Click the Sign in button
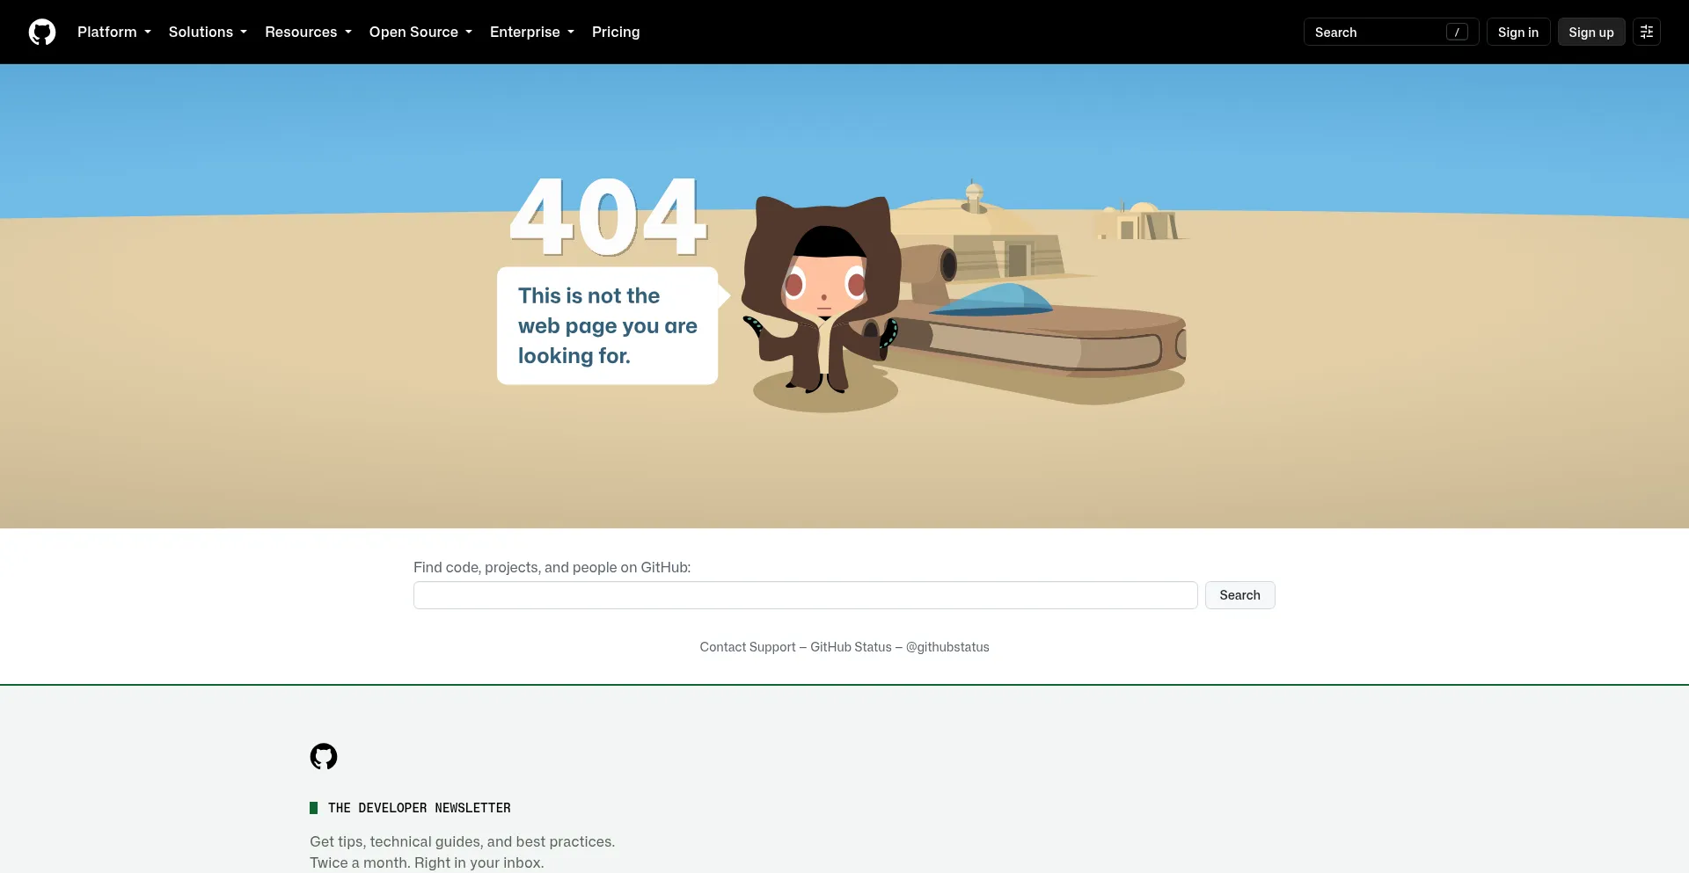 (x=1518, y=32)
